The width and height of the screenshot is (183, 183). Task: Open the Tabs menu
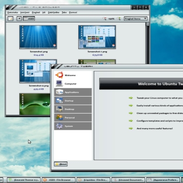point(64,12)
